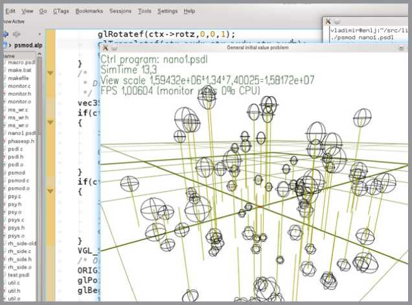Select ms_wr.h in the file list
Image resolution: width=412 pixels, height=305 pixels.
18,117
